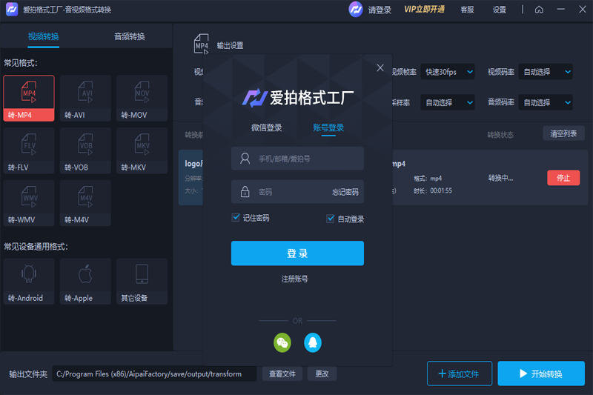Viewport: 593px width, 395px height.
Task: Open the 音频码率 自动选择 dropdown
Action: (x=546, y=102)
